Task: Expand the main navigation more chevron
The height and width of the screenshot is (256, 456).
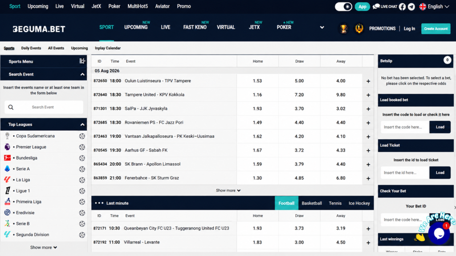Action: pos(322,27)
